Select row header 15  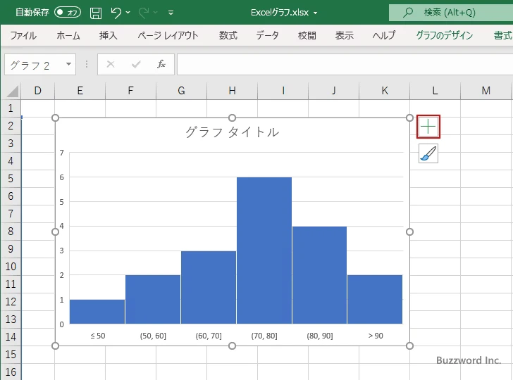point(11,355)
